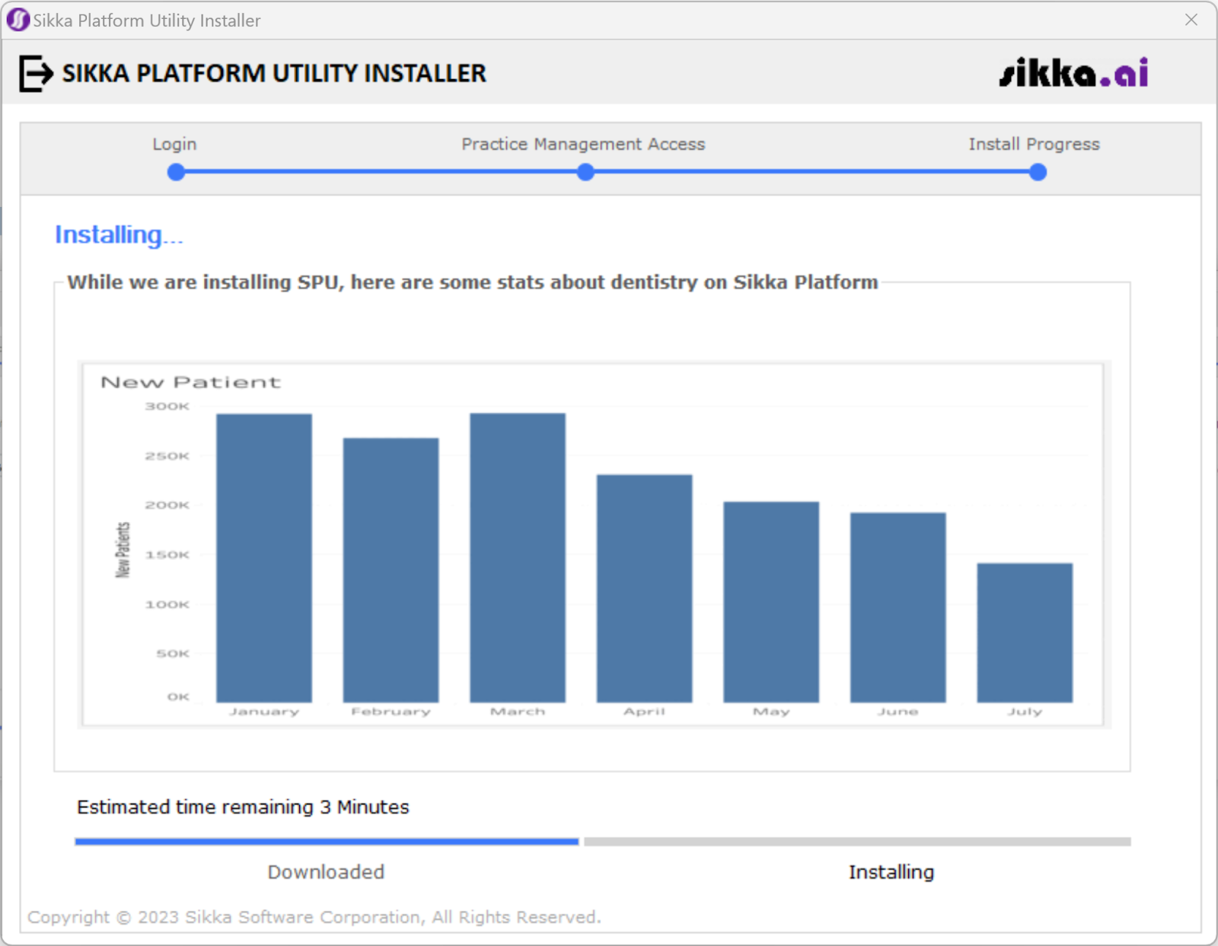
Task: Click the February x-axis label
Action: tap(391, 712)
